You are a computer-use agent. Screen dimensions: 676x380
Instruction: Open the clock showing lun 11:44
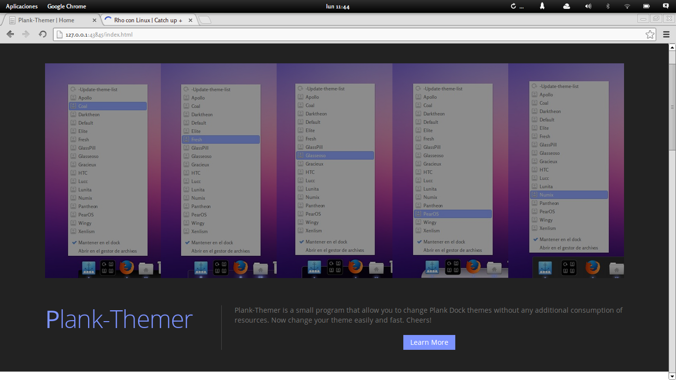338,6
